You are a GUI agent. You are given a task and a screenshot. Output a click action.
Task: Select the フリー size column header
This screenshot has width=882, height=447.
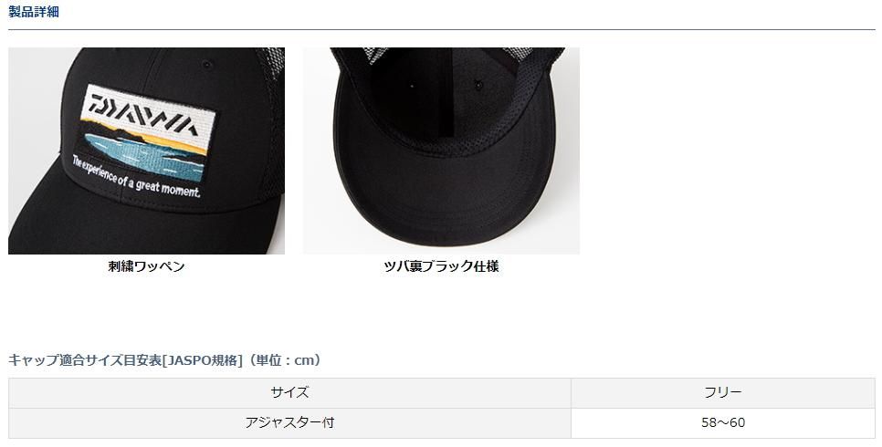tap(723, 392)
